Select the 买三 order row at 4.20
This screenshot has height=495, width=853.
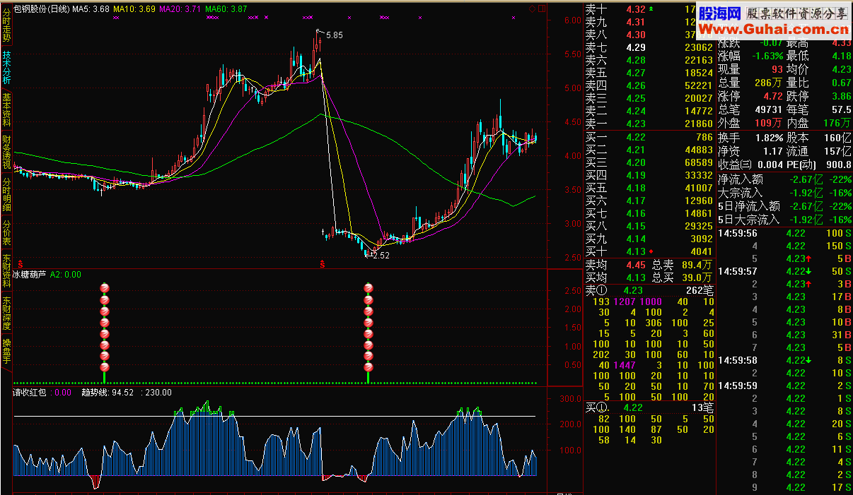[649, 162]
